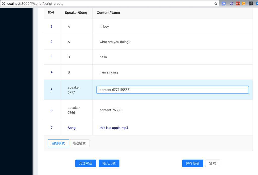Click row number 4

(52, 72)
